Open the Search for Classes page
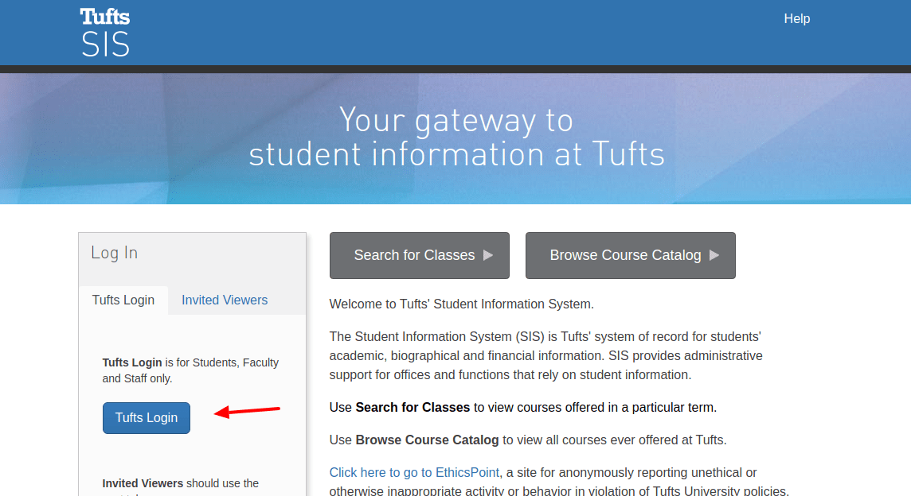Image resolution: width=911 pixels, height=496 pixels. tap(419, 255)
